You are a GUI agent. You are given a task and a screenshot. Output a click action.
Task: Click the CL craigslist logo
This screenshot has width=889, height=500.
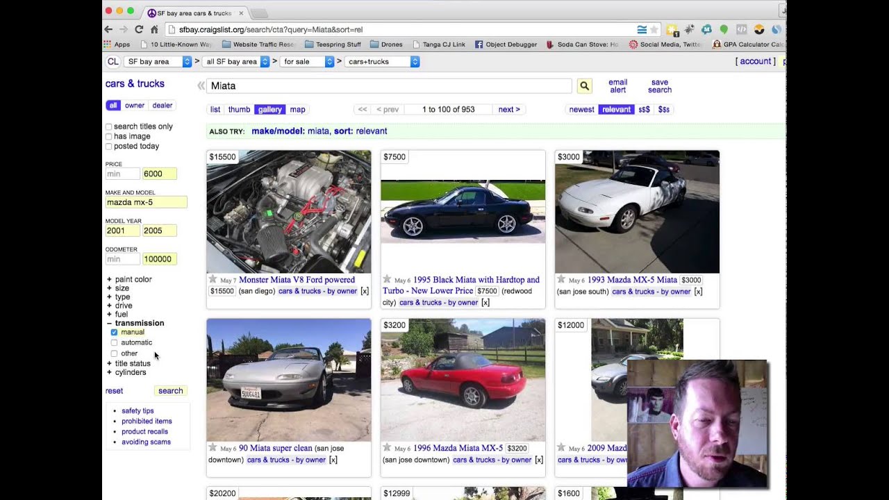coord(113,61)
